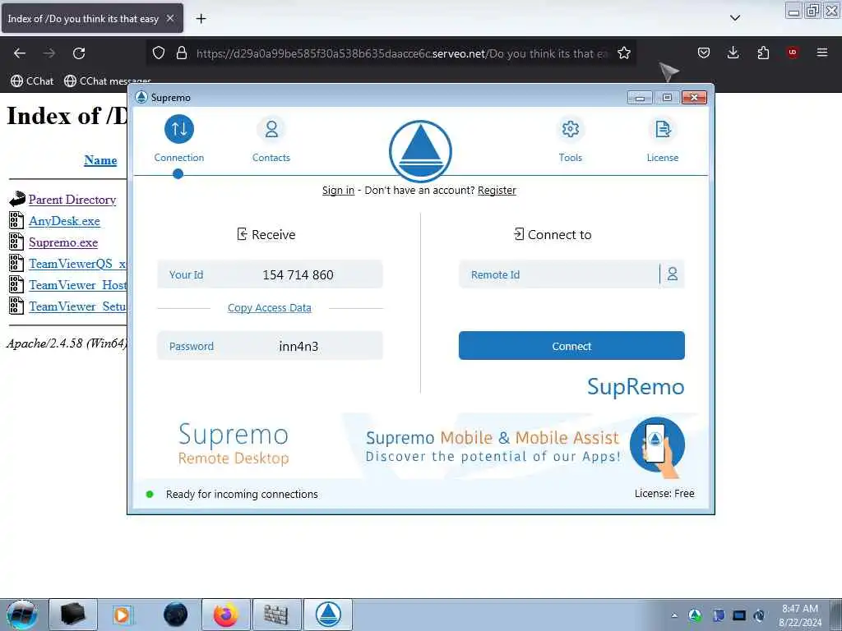Bookmark this page with the star icon
Viewport: 842px width, 631px height.
pyautogui.click(x=624, y=53)
